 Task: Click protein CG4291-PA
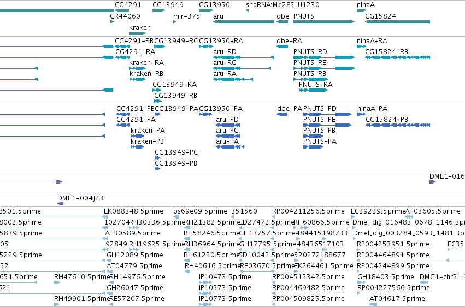[123, 125]
